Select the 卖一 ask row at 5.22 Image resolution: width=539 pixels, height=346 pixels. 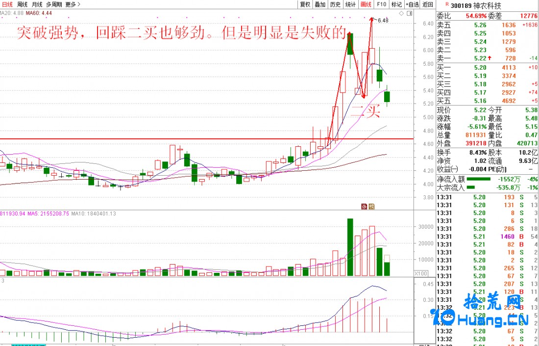(487, 58)
